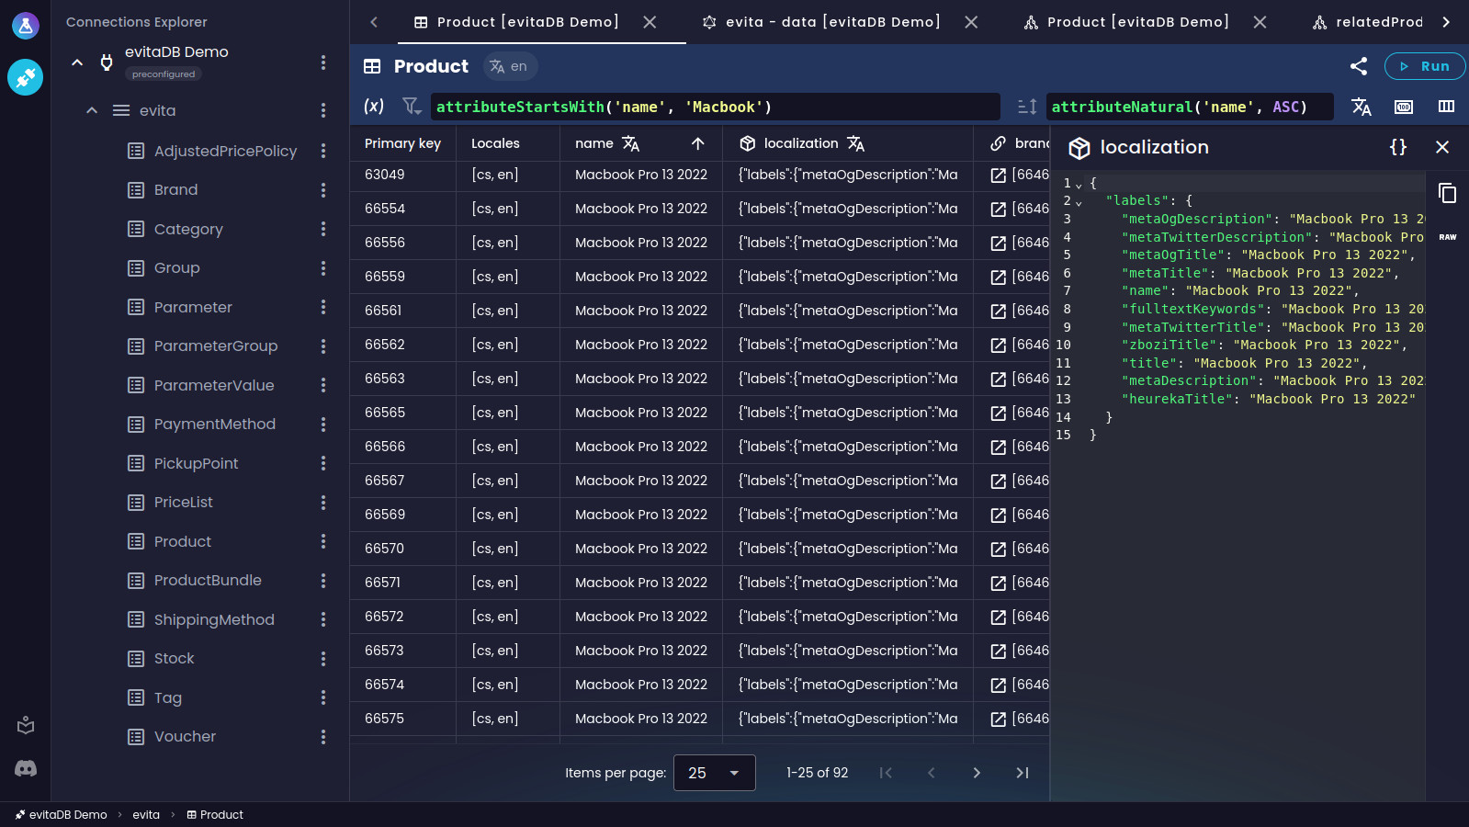Run the query

(1425, 66)
